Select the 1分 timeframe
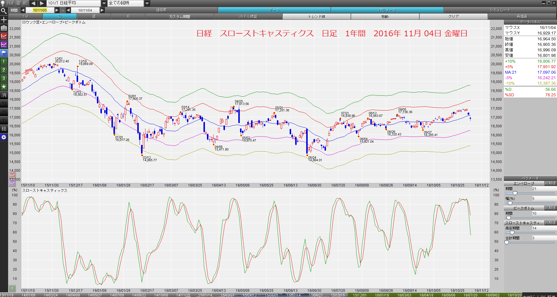The image size is (557, 297). pos(26,17)
